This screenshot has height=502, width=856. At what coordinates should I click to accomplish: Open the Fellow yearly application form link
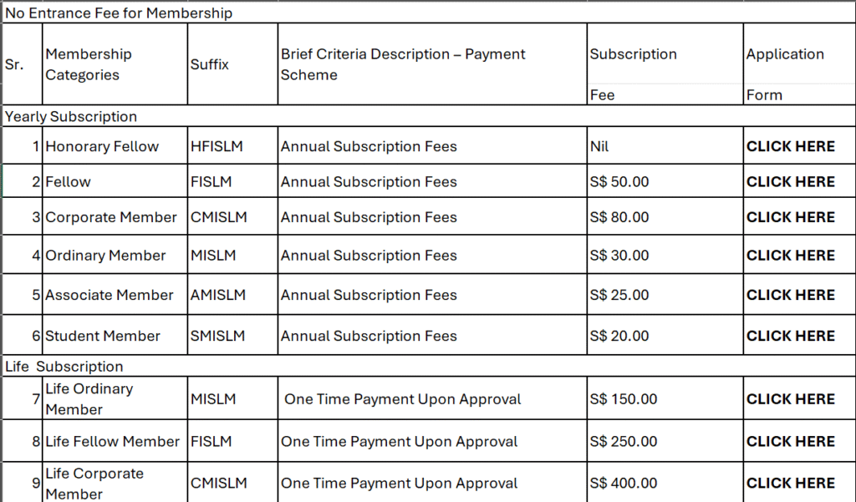790,181
